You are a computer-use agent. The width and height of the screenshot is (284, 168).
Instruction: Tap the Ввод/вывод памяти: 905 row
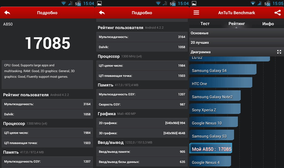[x=142, y=152]
